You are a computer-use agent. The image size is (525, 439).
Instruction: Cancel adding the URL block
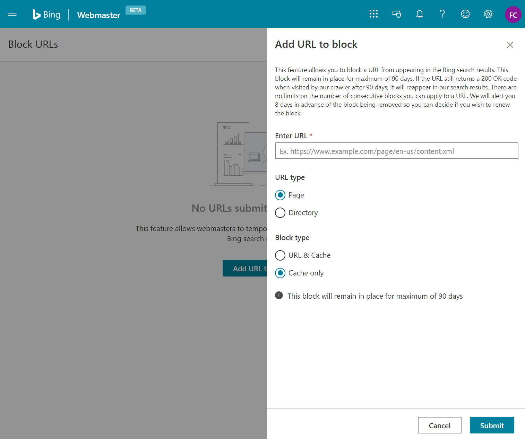(x=439, y=425)
